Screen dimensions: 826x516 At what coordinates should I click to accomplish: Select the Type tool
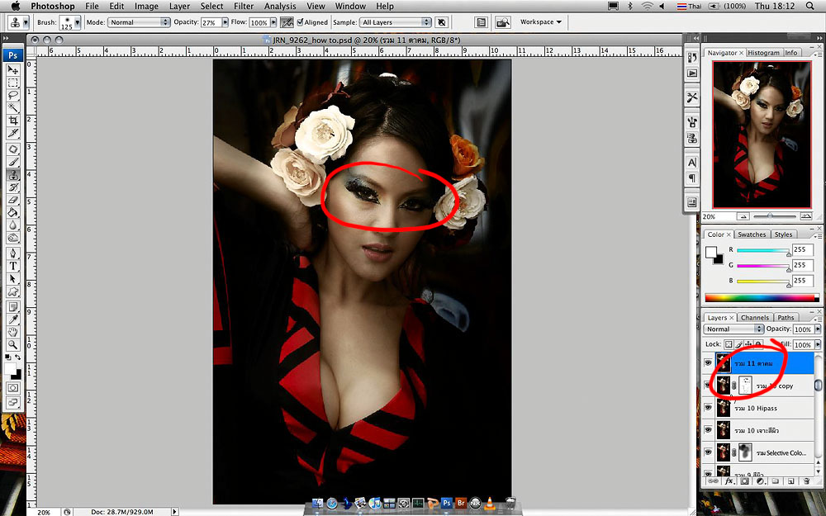coord(12,266)
